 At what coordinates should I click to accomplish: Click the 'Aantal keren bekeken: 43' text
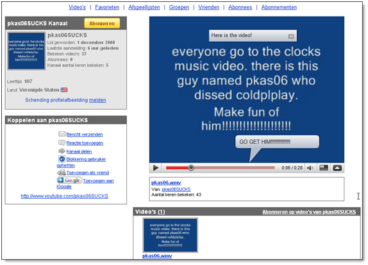tap(176, 194)
